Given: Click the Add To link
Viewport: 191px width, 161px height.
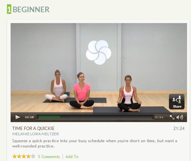Looking at the screenshot, I should pos(72,156).
